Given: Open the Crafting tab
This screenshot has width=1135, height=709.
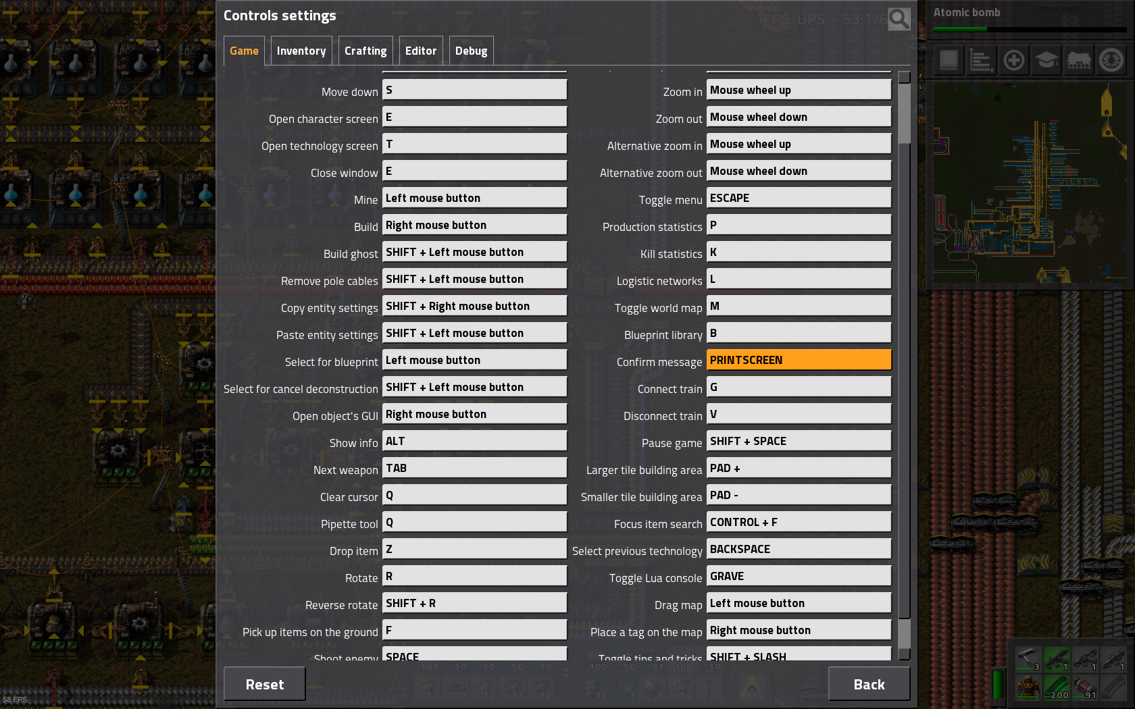Looking at the screenshot, I should point(365,51).
